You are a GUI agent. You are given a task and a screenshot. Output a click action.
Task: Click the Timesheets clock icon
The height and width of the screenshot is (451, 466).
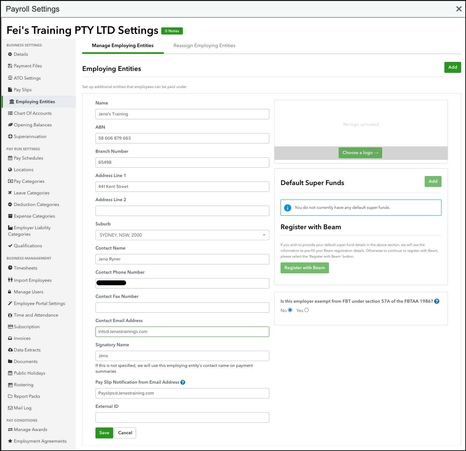(x=10, y=268)
